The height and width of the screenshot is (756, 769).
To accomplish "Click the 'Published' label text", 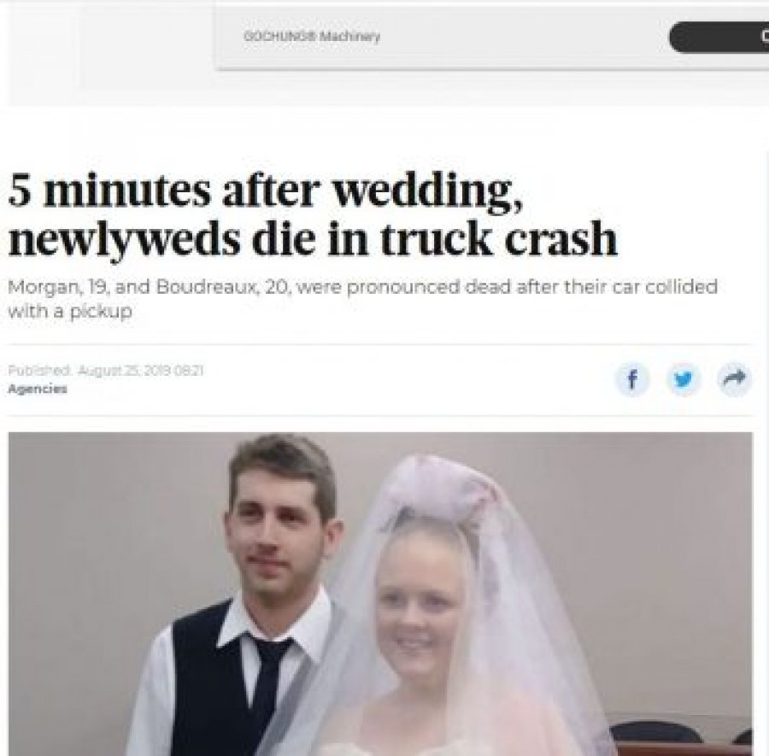I will click(41, 372).
